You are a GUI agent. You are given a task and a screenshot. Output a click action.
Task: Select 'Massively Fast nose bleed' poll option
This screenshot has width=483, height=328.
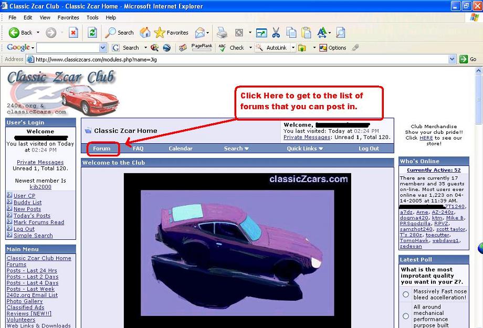click(406, 294)
